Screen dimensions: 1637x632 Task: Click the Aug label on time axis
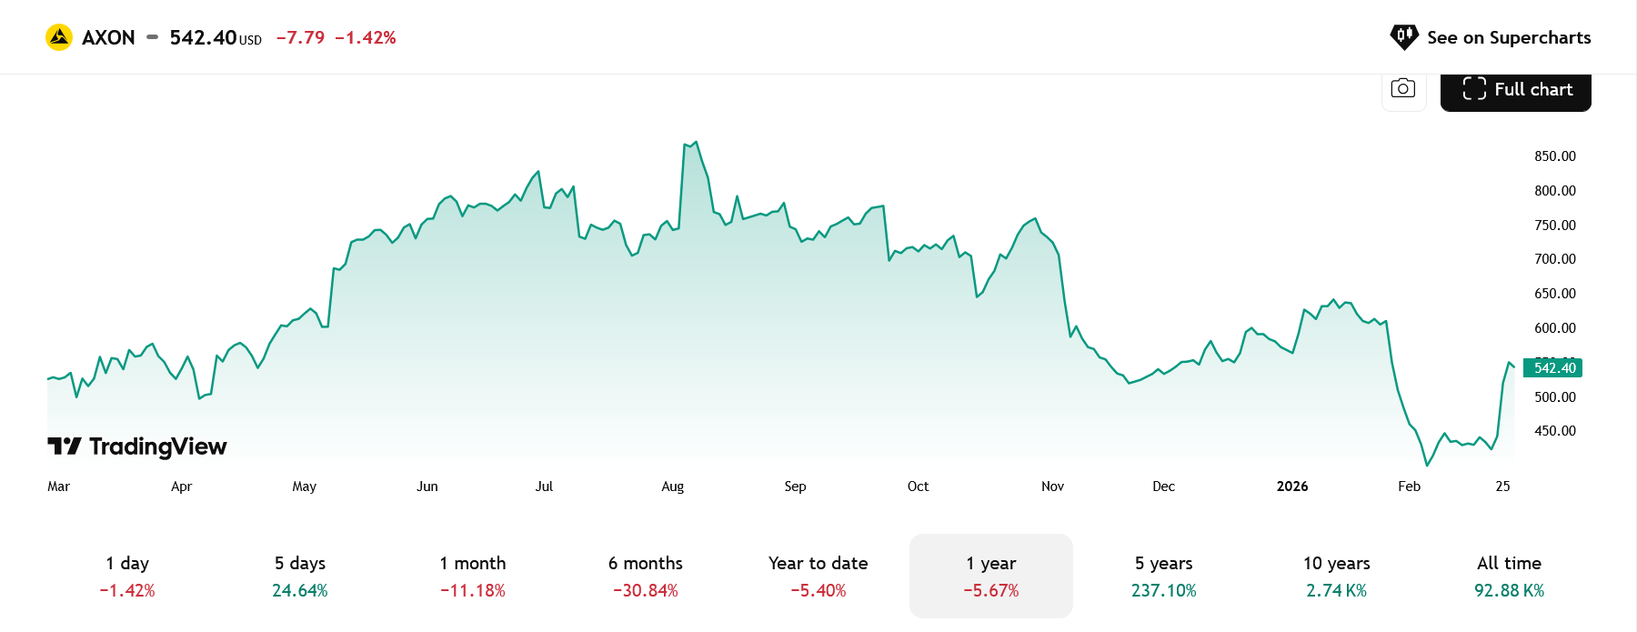coord(673,487)
